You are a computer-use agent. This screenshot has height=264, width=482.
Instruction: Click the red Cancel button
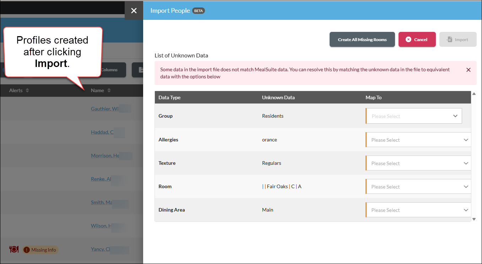417,40
